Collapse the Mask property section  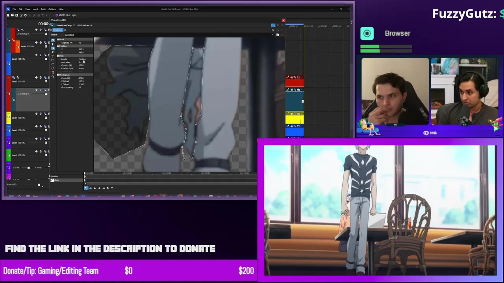click(58, 39)
